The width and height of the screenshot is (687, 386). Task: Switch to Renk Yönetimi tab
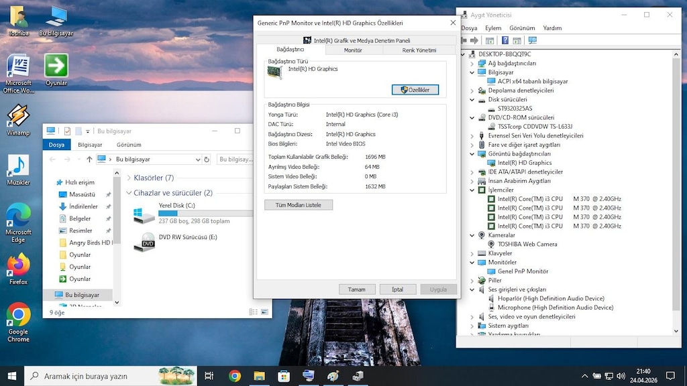coord(419,50)
